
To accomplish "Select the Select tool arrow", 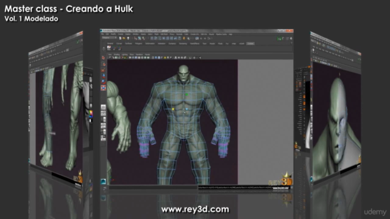I will pyautogui.click(x=104, y=58).
